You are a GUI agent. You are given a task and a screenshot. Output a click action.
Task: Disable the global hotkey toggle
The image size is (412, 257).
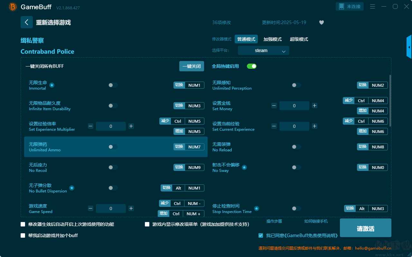[252, 66]
